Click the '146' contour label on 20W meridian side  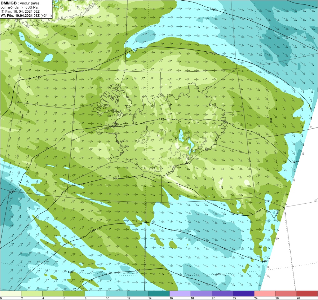coord(93,231)
